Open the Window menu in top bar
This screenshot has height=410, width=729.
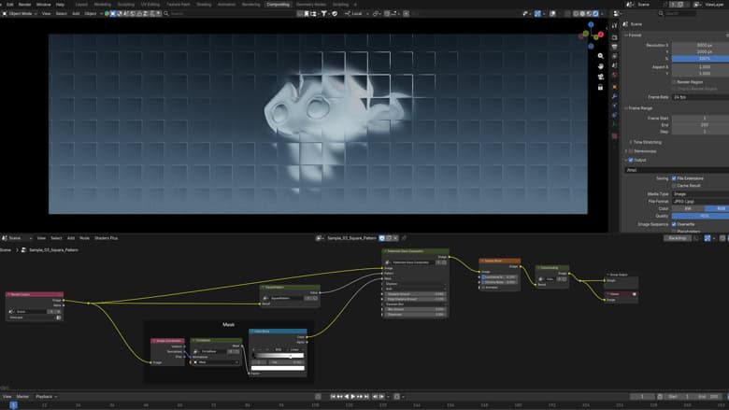pos(43,4)
